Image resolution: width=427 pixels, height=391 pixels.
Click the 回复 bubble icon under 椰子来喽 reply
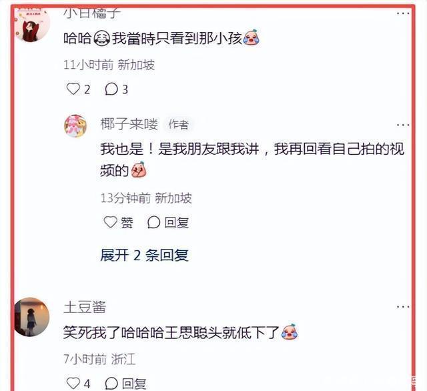click(153, 222)
